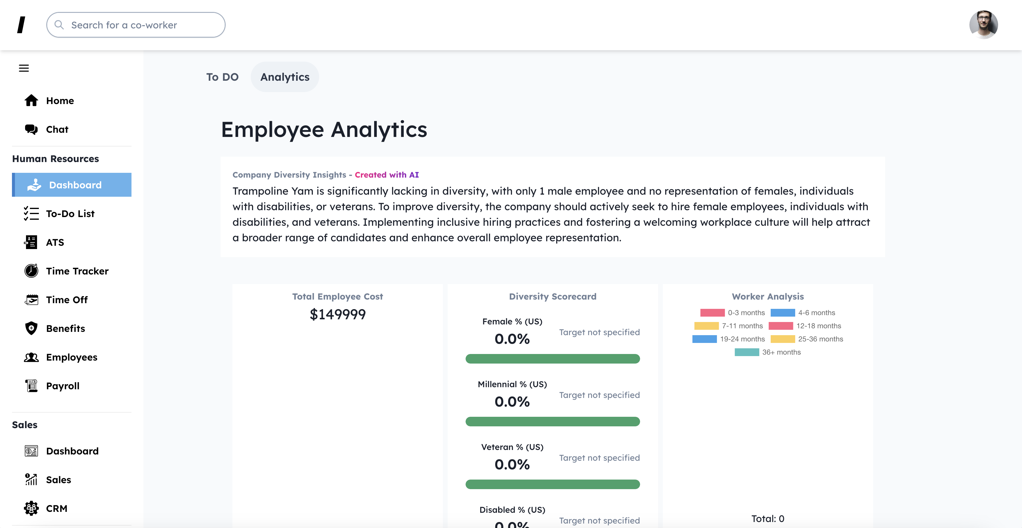
Task: Toggle 36+ months legend entry
Action: (x=767, y=352)
